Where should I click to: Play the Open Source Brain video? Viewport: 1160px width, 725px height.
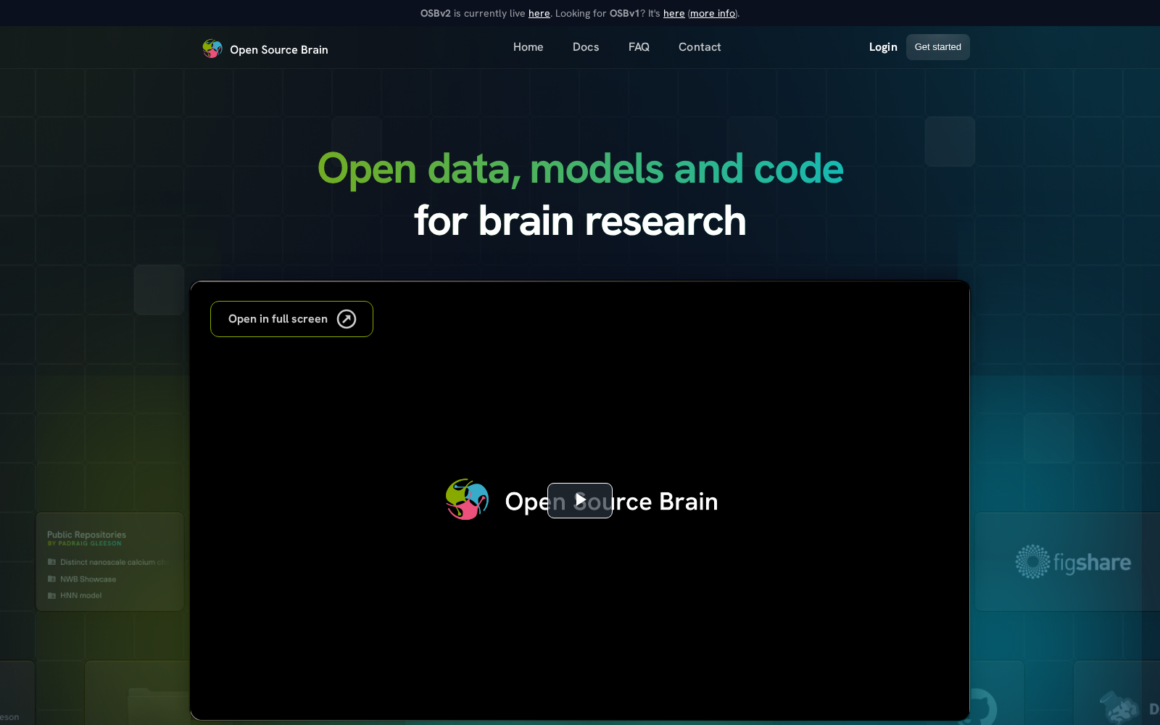pyautogui.click(x=580, y=500)
